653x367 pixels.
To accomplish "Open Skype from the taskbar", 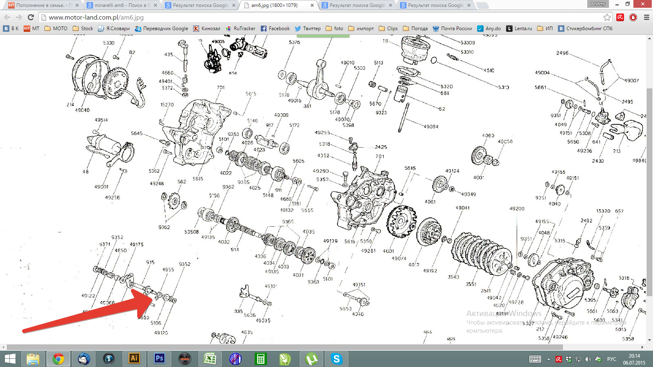I will [336, 358].
